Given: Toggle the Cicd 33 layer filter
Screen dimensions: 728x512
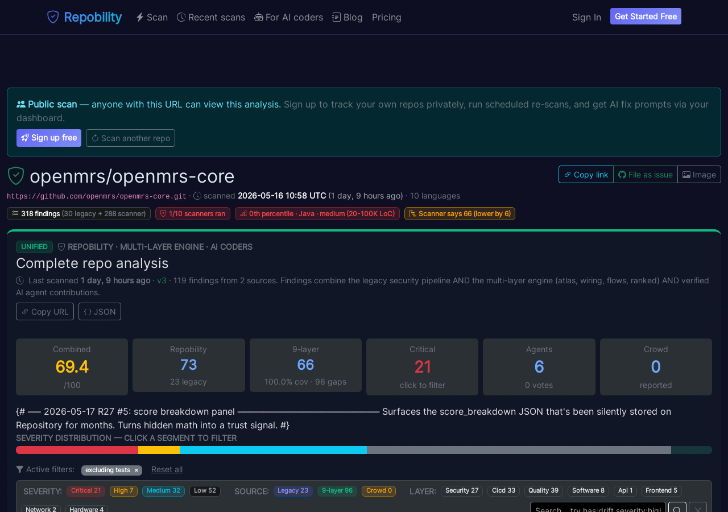Looking at the screenshot, I should tap(503, 490).
